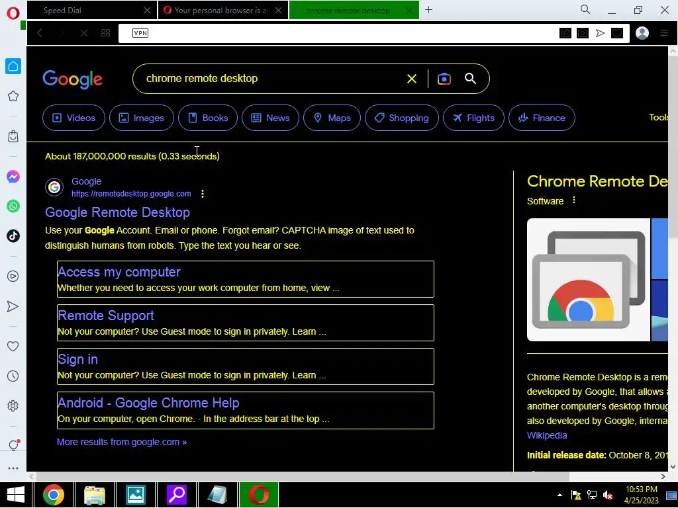Click the snapshot camera icon in toolbar
The width and height of the screenshot is (678, 508).
coord(583,33)
